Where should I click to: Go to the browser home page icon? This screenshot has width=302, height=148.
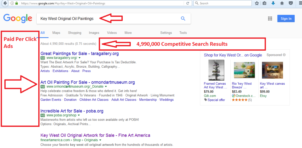tap(282, 4)
